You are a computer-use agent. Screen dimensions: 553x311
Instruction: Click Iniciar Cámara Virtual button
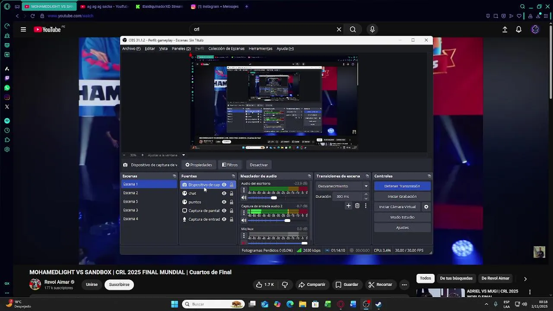(x=397, y=207)
